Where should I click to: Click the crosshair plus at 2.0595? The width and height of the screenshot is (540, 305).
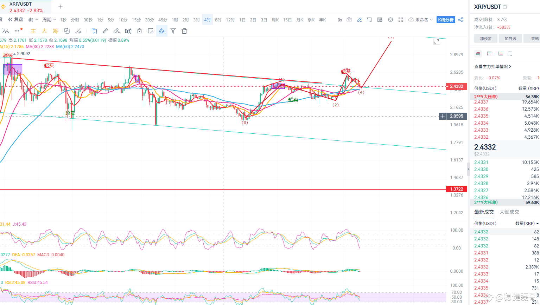coord(443,116)
